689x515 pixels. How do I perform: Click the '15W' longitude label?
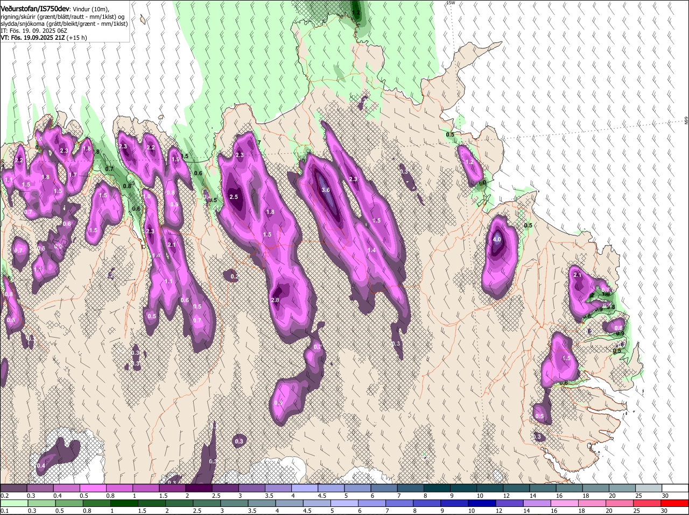coord(451,3)
